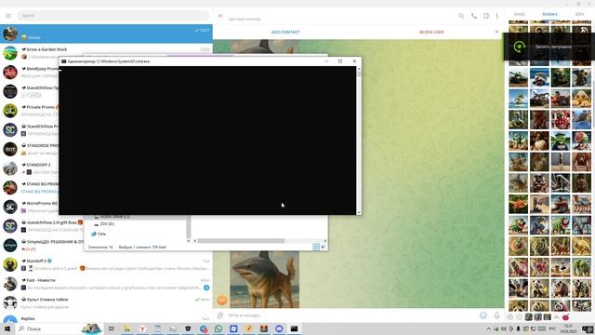Click BLOCK USER in the chat bar
Viewport: 595px width, 335px height.
tap(431, 32)
